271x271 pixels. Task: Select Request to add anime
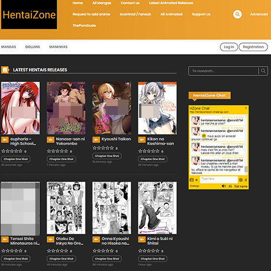click(91, 14)
